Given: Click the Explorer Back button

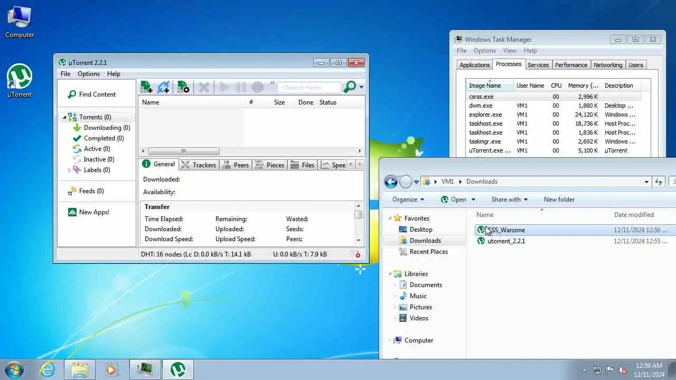Looking at the screenshot, I should click(391, 182).
